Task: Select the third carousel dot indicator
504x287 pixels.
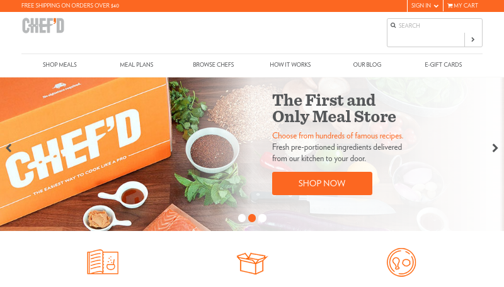Action: pos(262,218)
